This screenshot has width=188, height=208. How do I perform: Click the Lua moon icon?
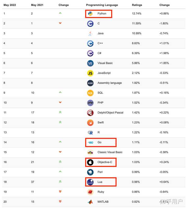(90, 182)
